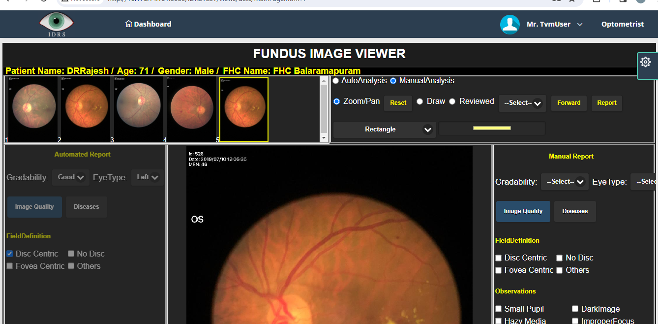658x324 pixels.
Task: Click the yellow drawing color swatch
Action: coord(492,128)
